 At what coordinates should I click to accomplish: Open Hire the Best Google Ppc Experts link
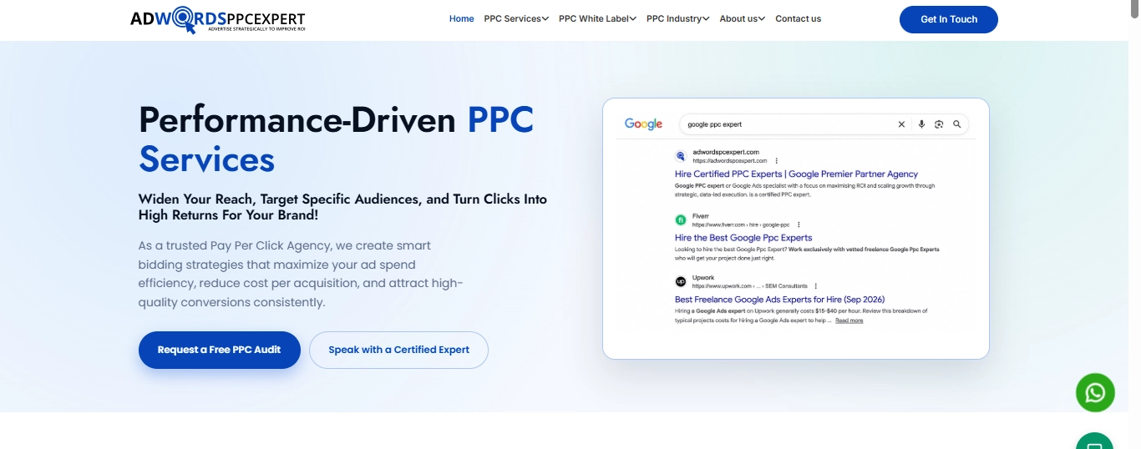coord(743,238)
